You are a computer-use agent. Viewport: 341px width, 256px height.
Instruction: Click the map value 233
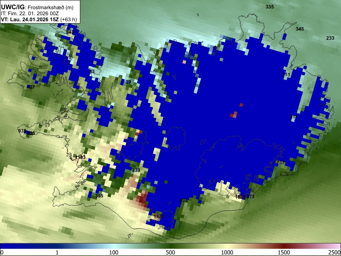tap(330, 38)
